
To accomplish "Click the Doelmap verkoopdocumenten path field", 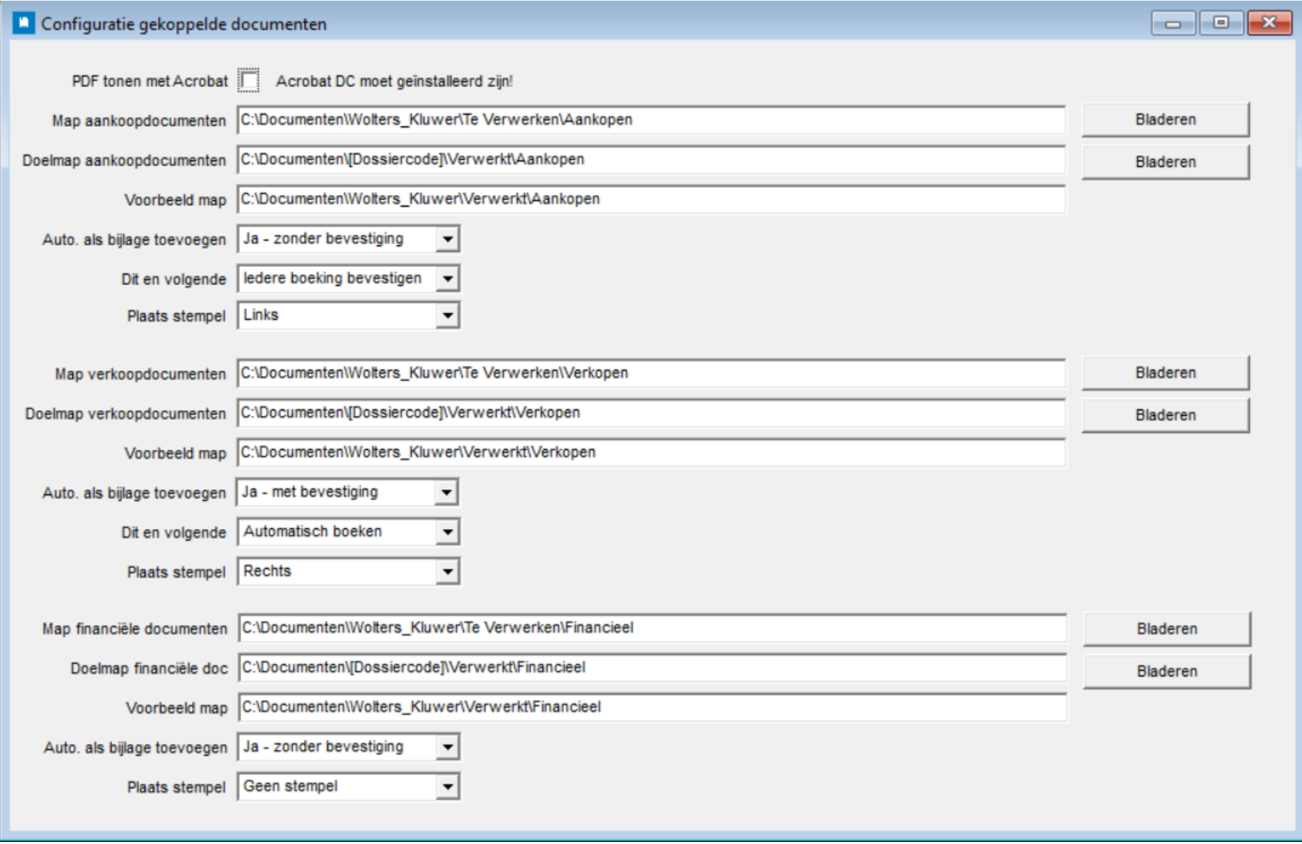I will [x=651, y=413].
